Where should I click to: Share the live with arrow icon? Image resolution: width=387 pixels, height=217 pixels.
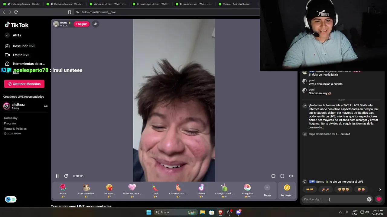click(x=95, y=24)
